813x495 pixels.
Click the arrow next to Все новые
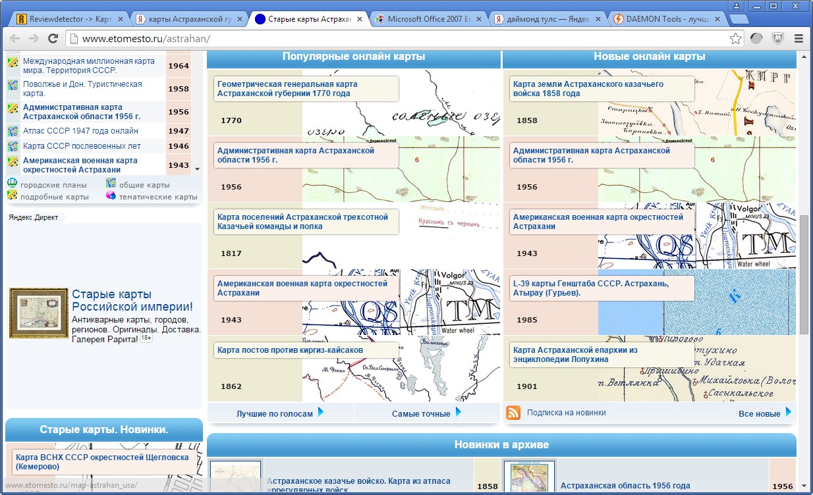[x=789, y=413]
